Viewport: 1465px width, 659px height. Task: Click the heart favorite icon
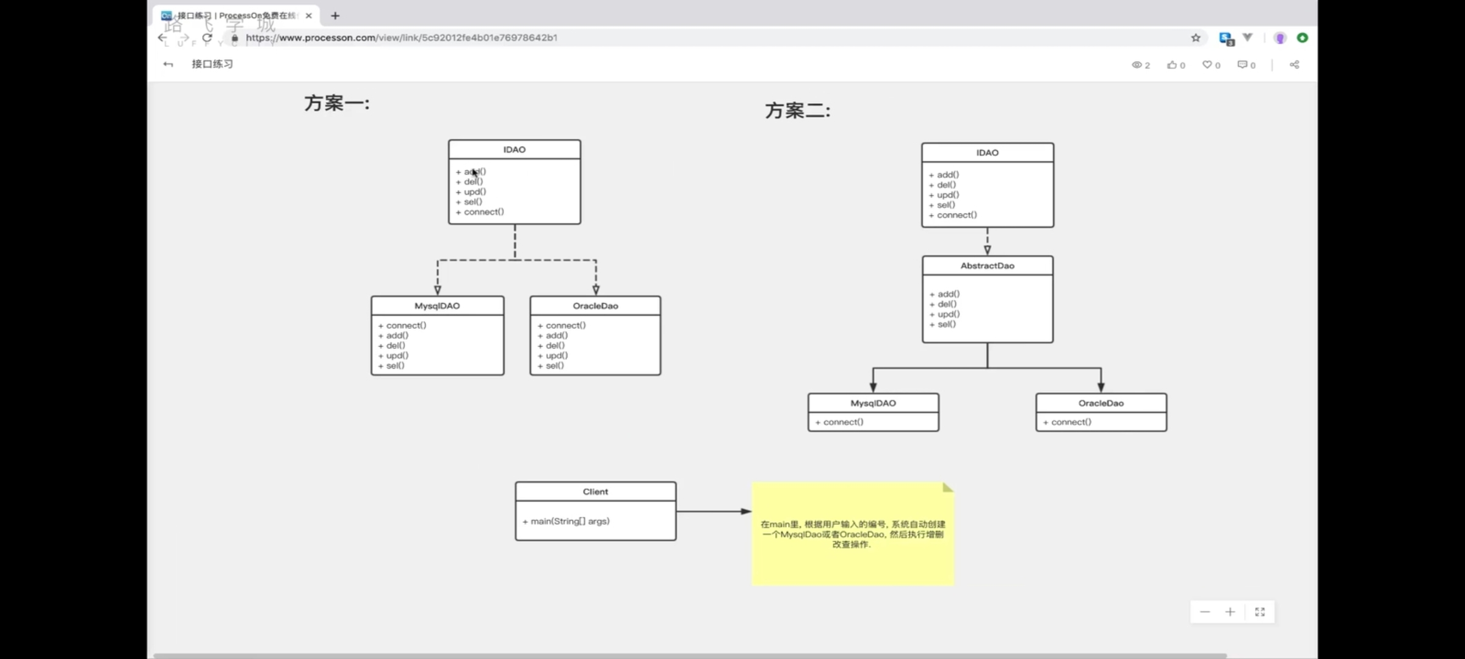tap(1207, 65)
